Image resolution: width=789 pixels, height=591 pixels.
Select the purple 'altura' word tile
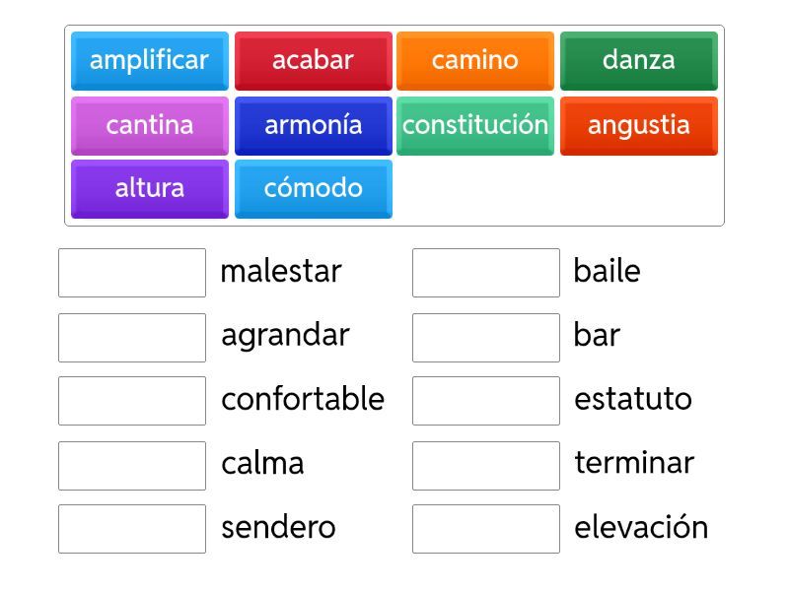pyautogui.click(x=149, y=188)
